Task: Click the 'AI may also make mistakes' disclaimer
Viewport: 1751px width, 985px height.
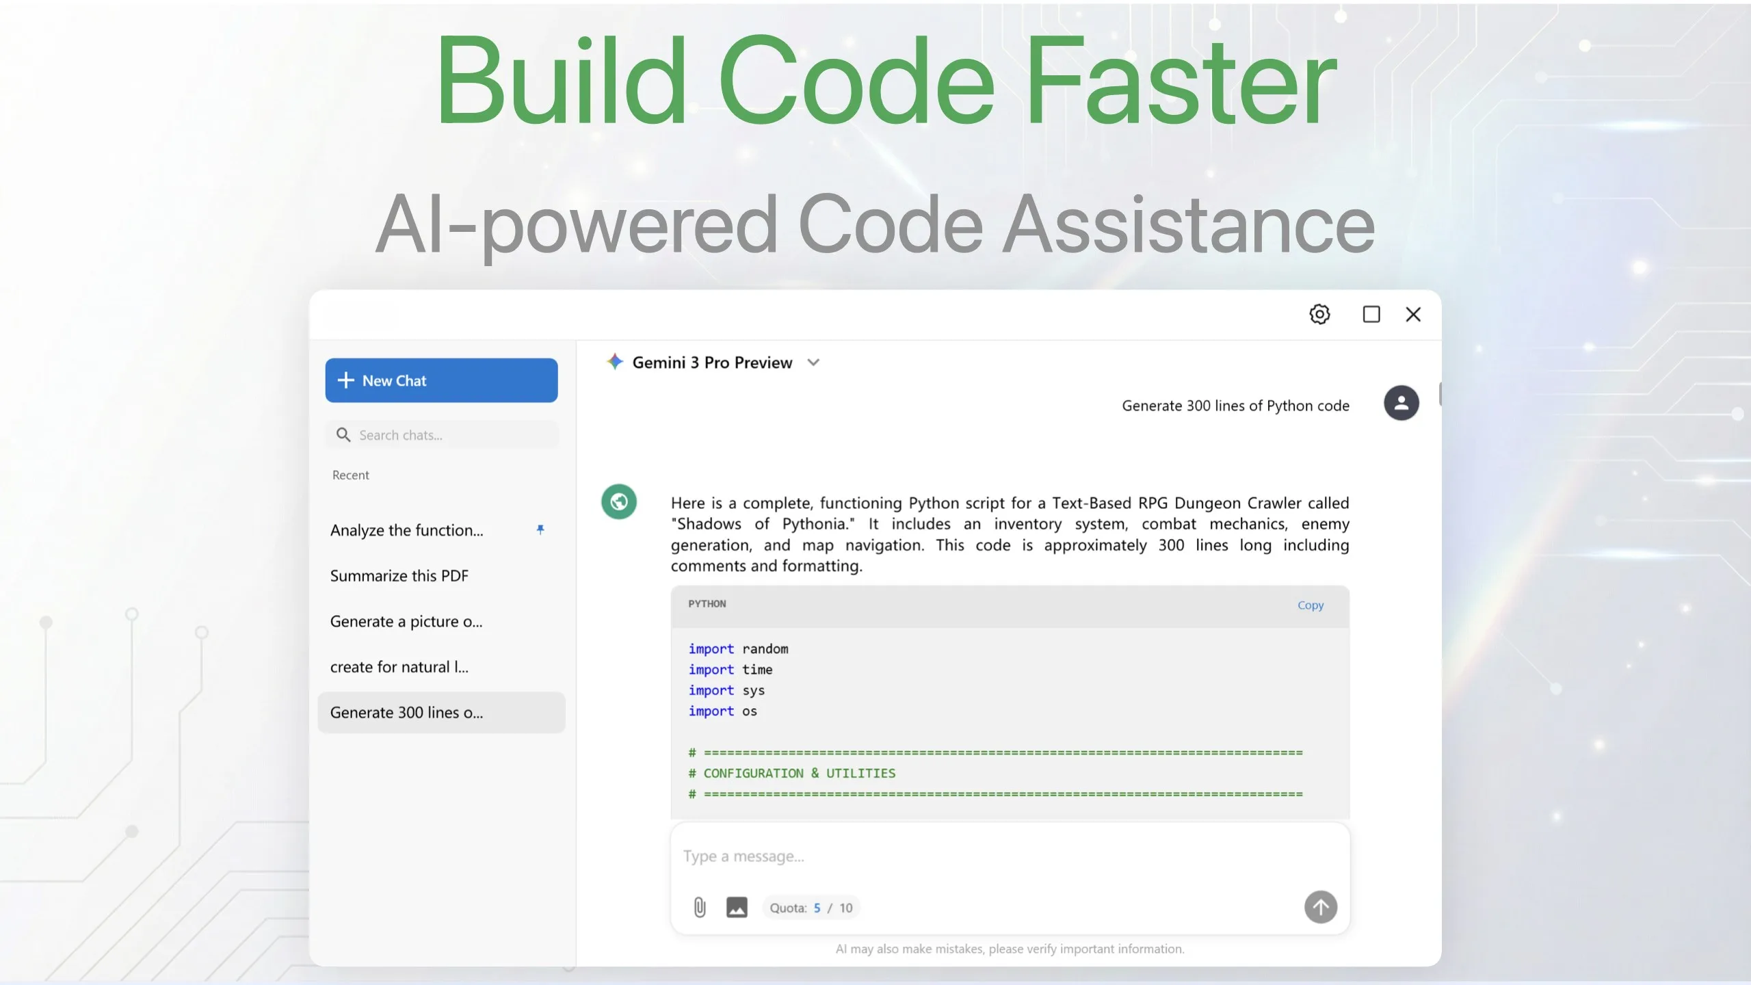Action: pyautogui.click(x=1010, y=949)
